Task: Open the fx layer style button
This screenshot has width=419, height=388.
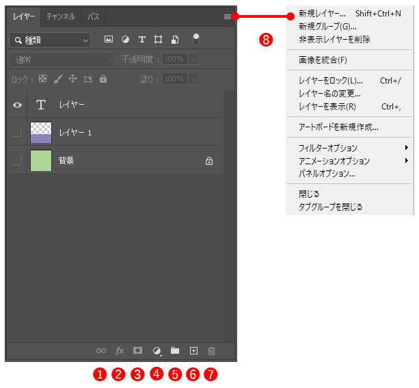Action: click(x=120, y=350)
